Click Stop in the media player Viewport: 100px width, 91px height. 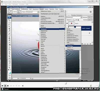pyautogui.click(x=8, y=86)
